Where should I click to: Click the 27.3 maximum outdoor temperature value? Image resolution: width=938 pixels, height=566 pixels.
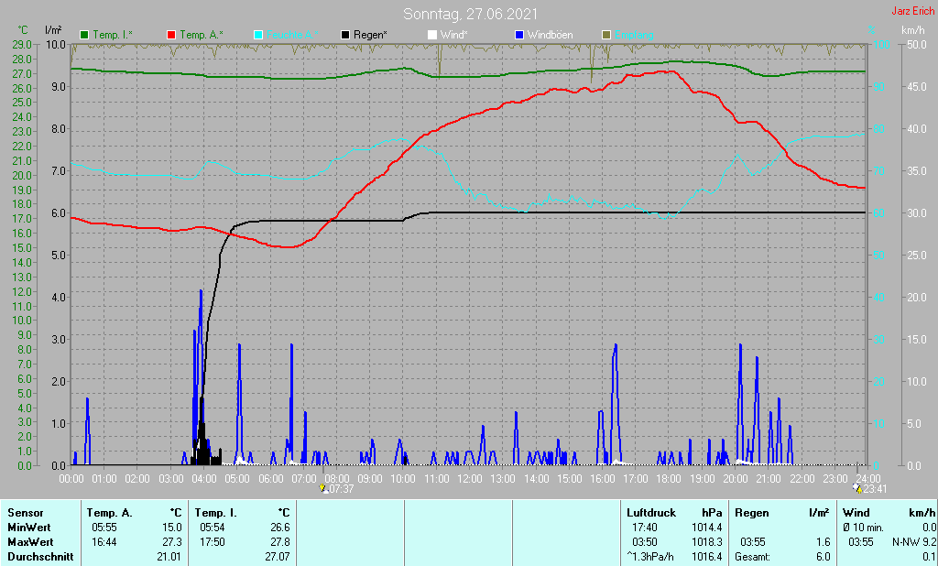click(x=171, y=542)
